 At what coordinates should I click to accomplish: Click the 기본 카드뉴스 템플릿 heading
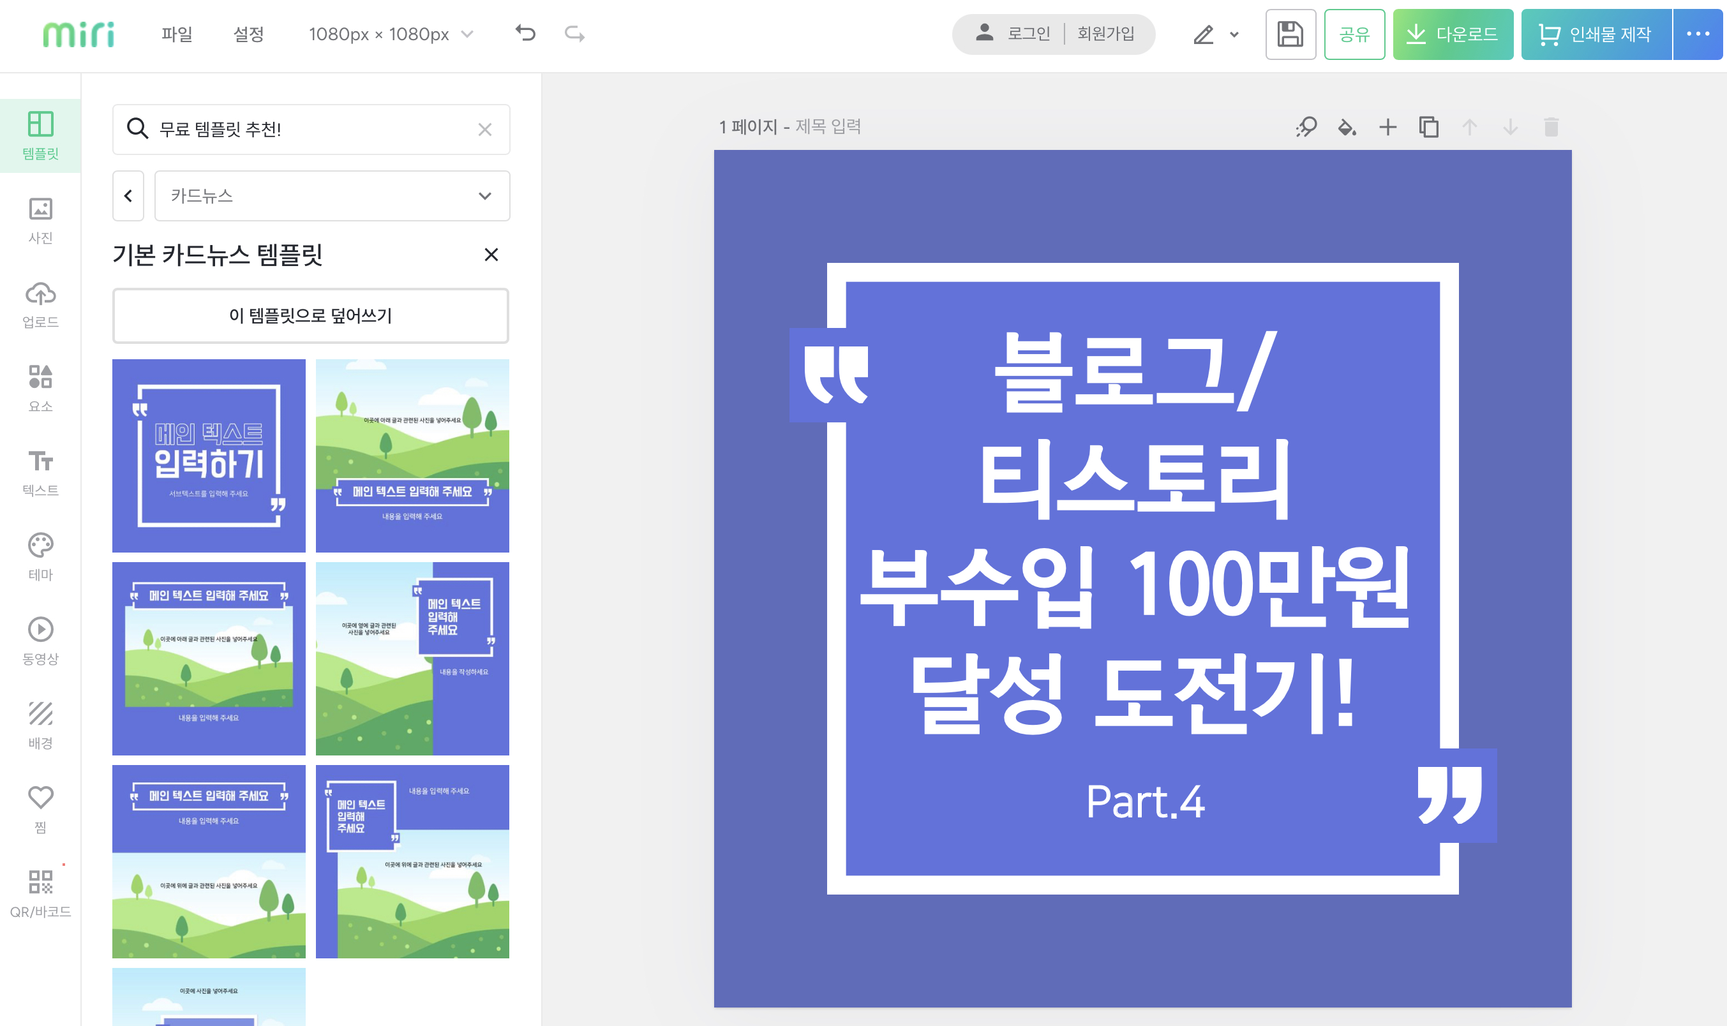218,255
